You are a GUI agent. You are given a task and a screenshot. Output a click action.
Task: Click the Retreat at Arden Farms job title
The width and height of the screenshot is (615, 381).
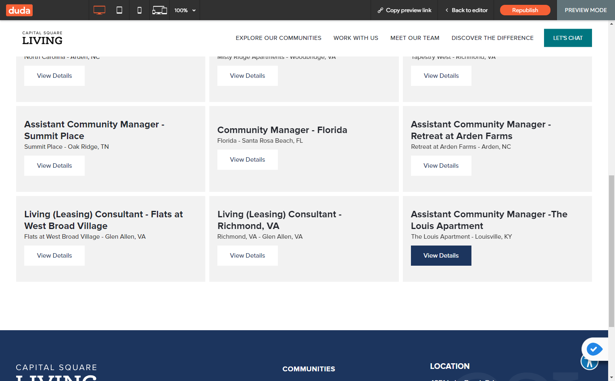(481, 130)
